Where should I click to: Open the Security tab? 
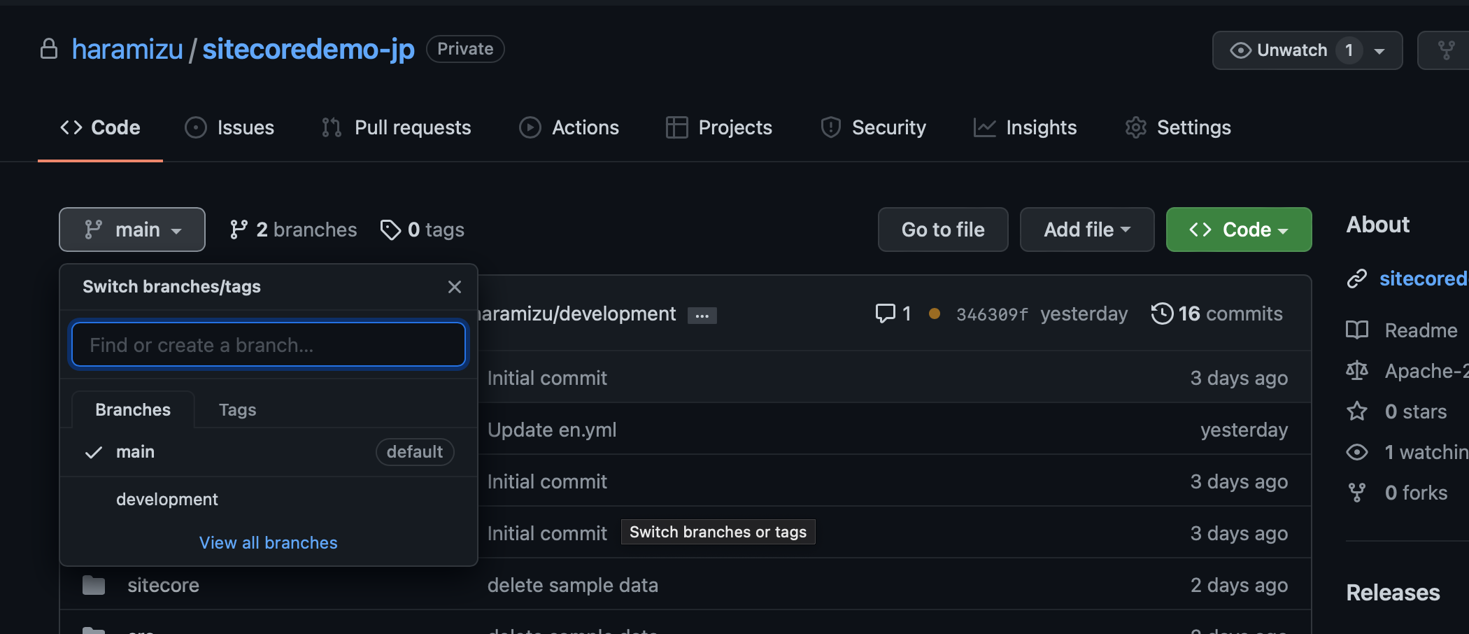(x=873, y=127)
